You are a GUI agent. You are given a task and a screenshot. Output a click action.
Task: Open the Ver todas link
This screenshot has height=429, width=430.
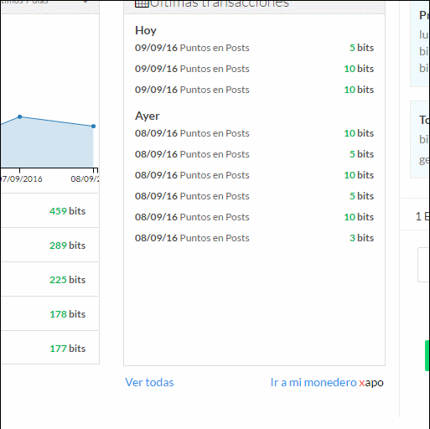(149, 382)
